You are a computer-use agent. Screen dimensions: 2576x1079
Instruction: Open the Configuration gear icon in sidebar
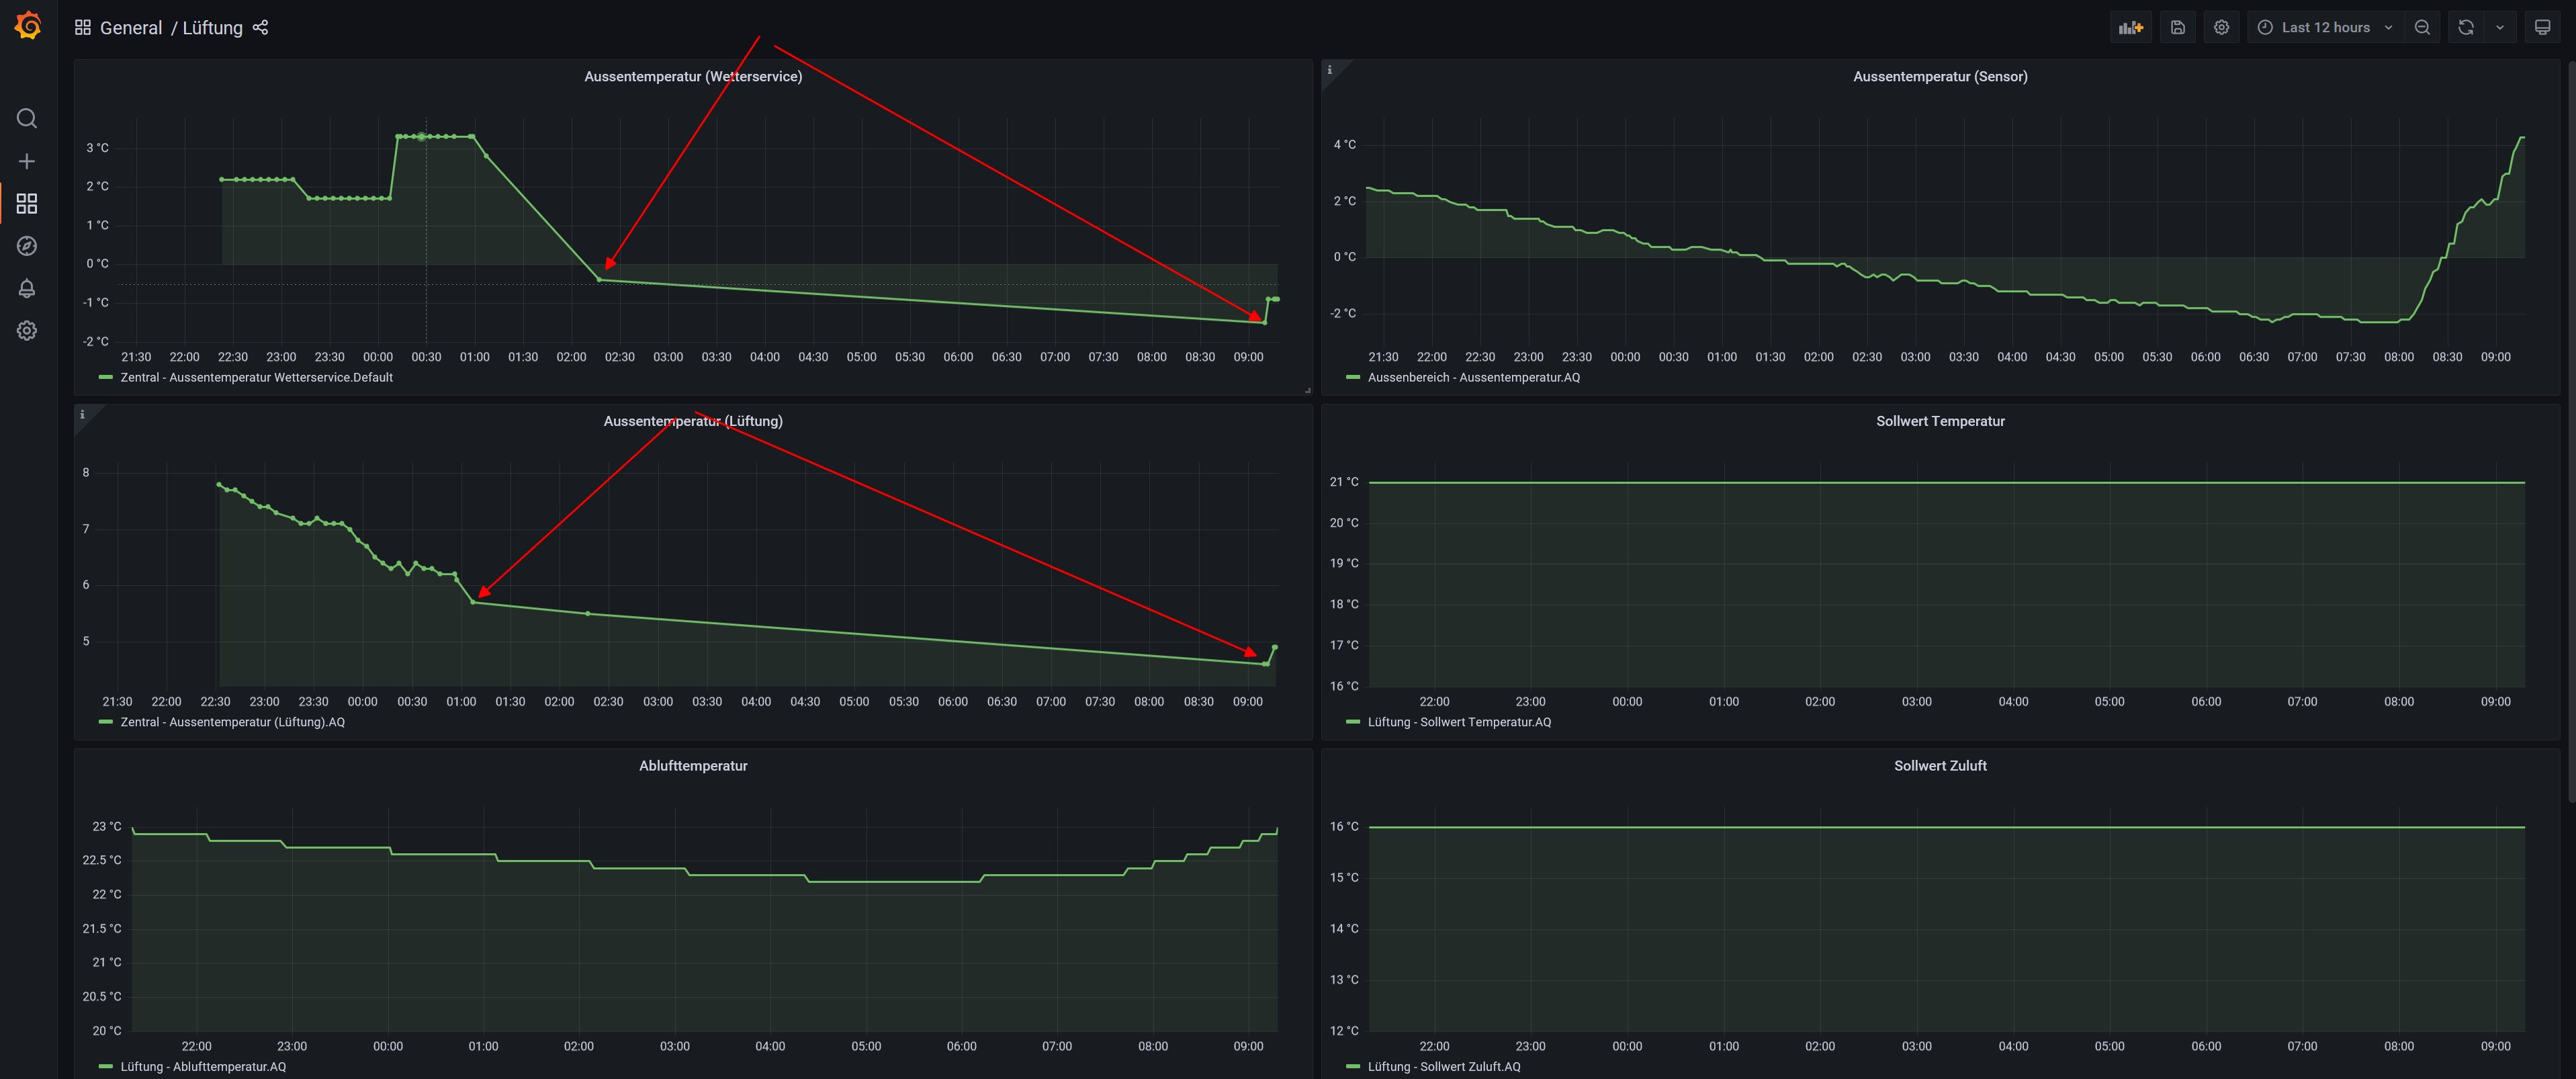[27, 330]
